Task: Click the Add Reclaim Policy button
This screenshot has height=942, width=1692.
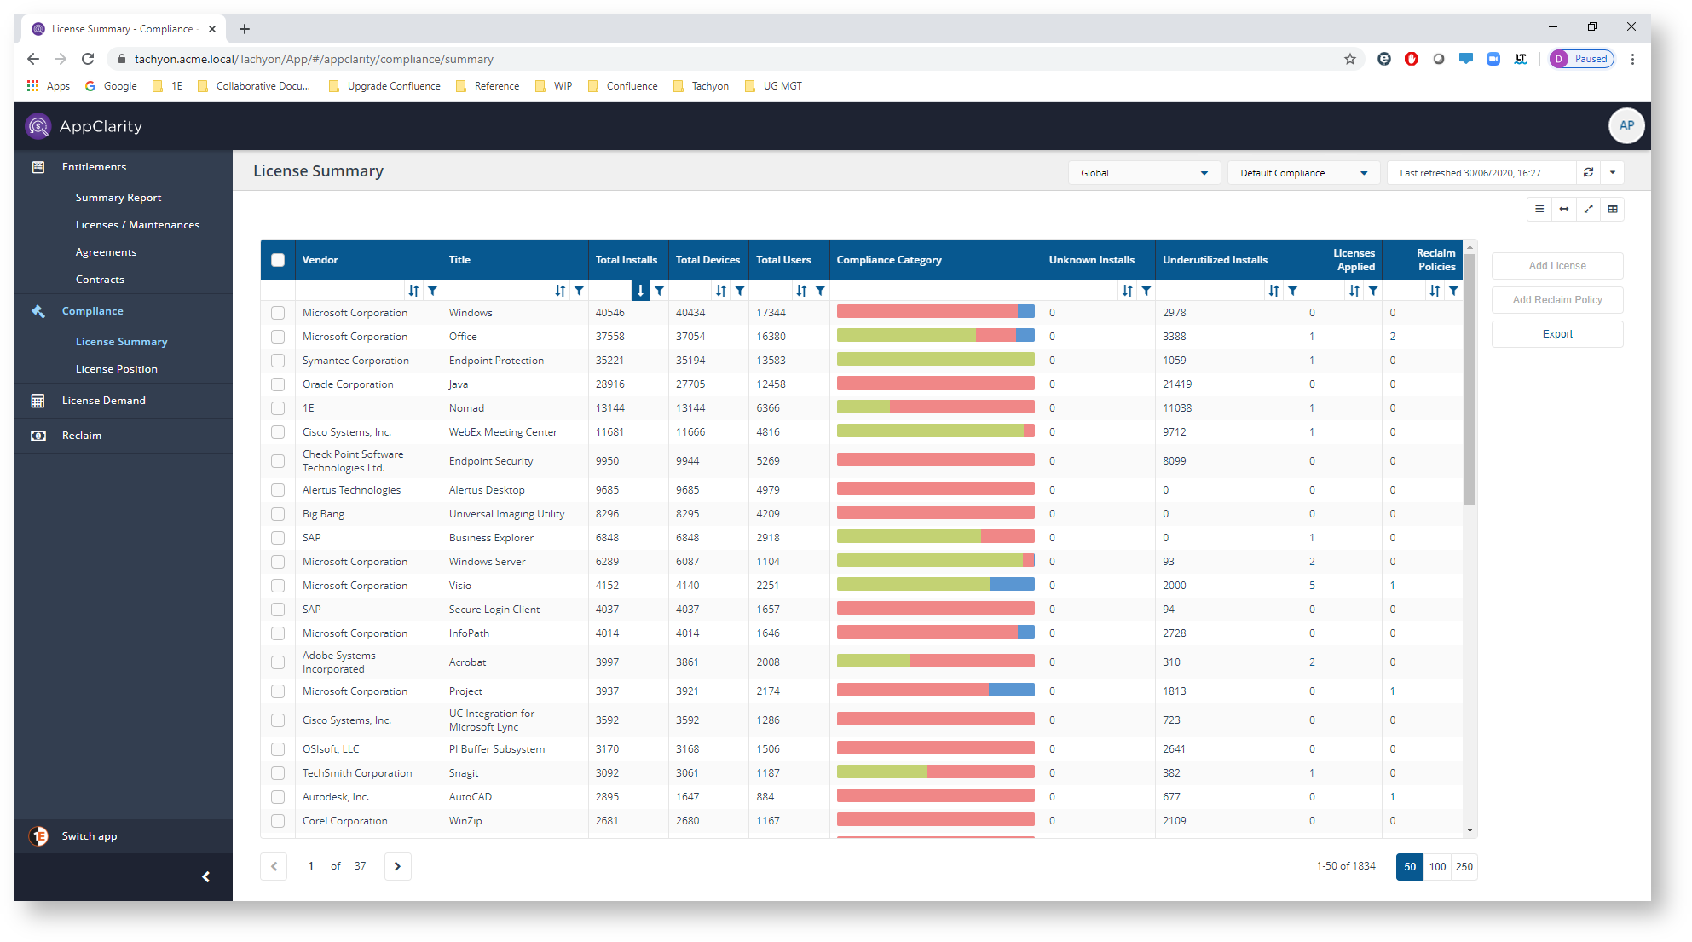Action: click(x=1557, y=300)
